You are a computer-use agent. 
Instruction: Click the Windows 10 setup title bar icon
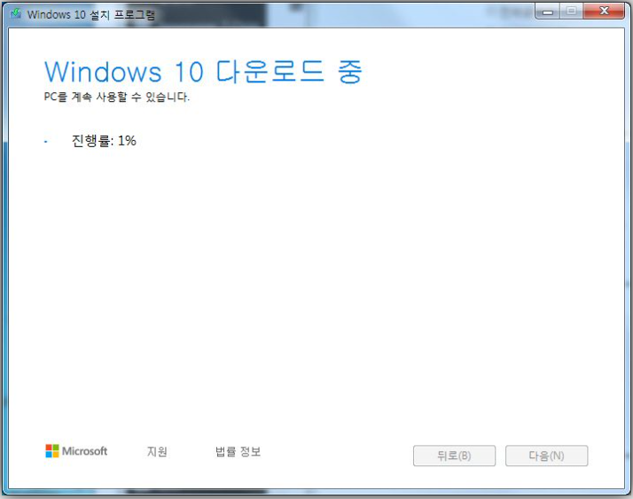click(x=16, y=13)
